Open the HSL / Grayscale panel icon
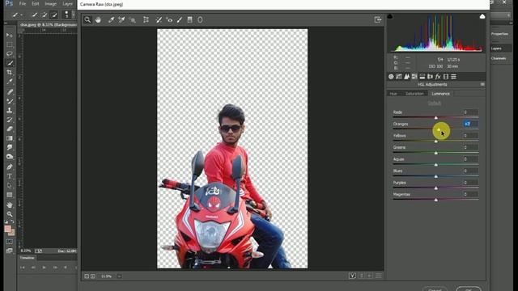The width and height of the screenshot is (518, 291). (414, 77)
